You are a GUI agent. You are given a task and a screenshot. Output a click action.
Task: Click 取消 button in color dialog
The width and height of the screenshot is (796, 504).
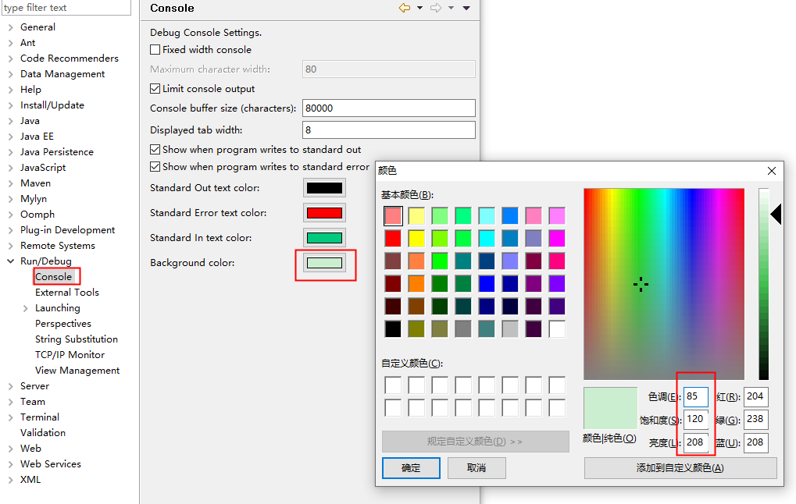[477, 468]
